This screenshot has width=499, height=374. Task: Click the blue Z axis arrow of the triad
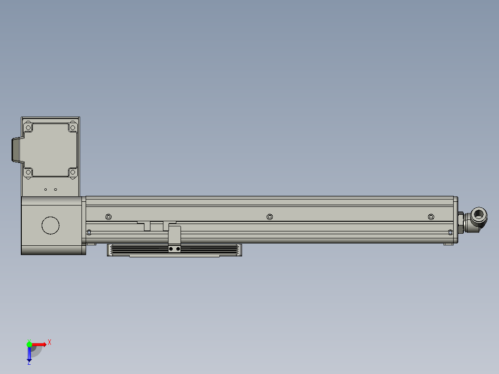point(29,354)
